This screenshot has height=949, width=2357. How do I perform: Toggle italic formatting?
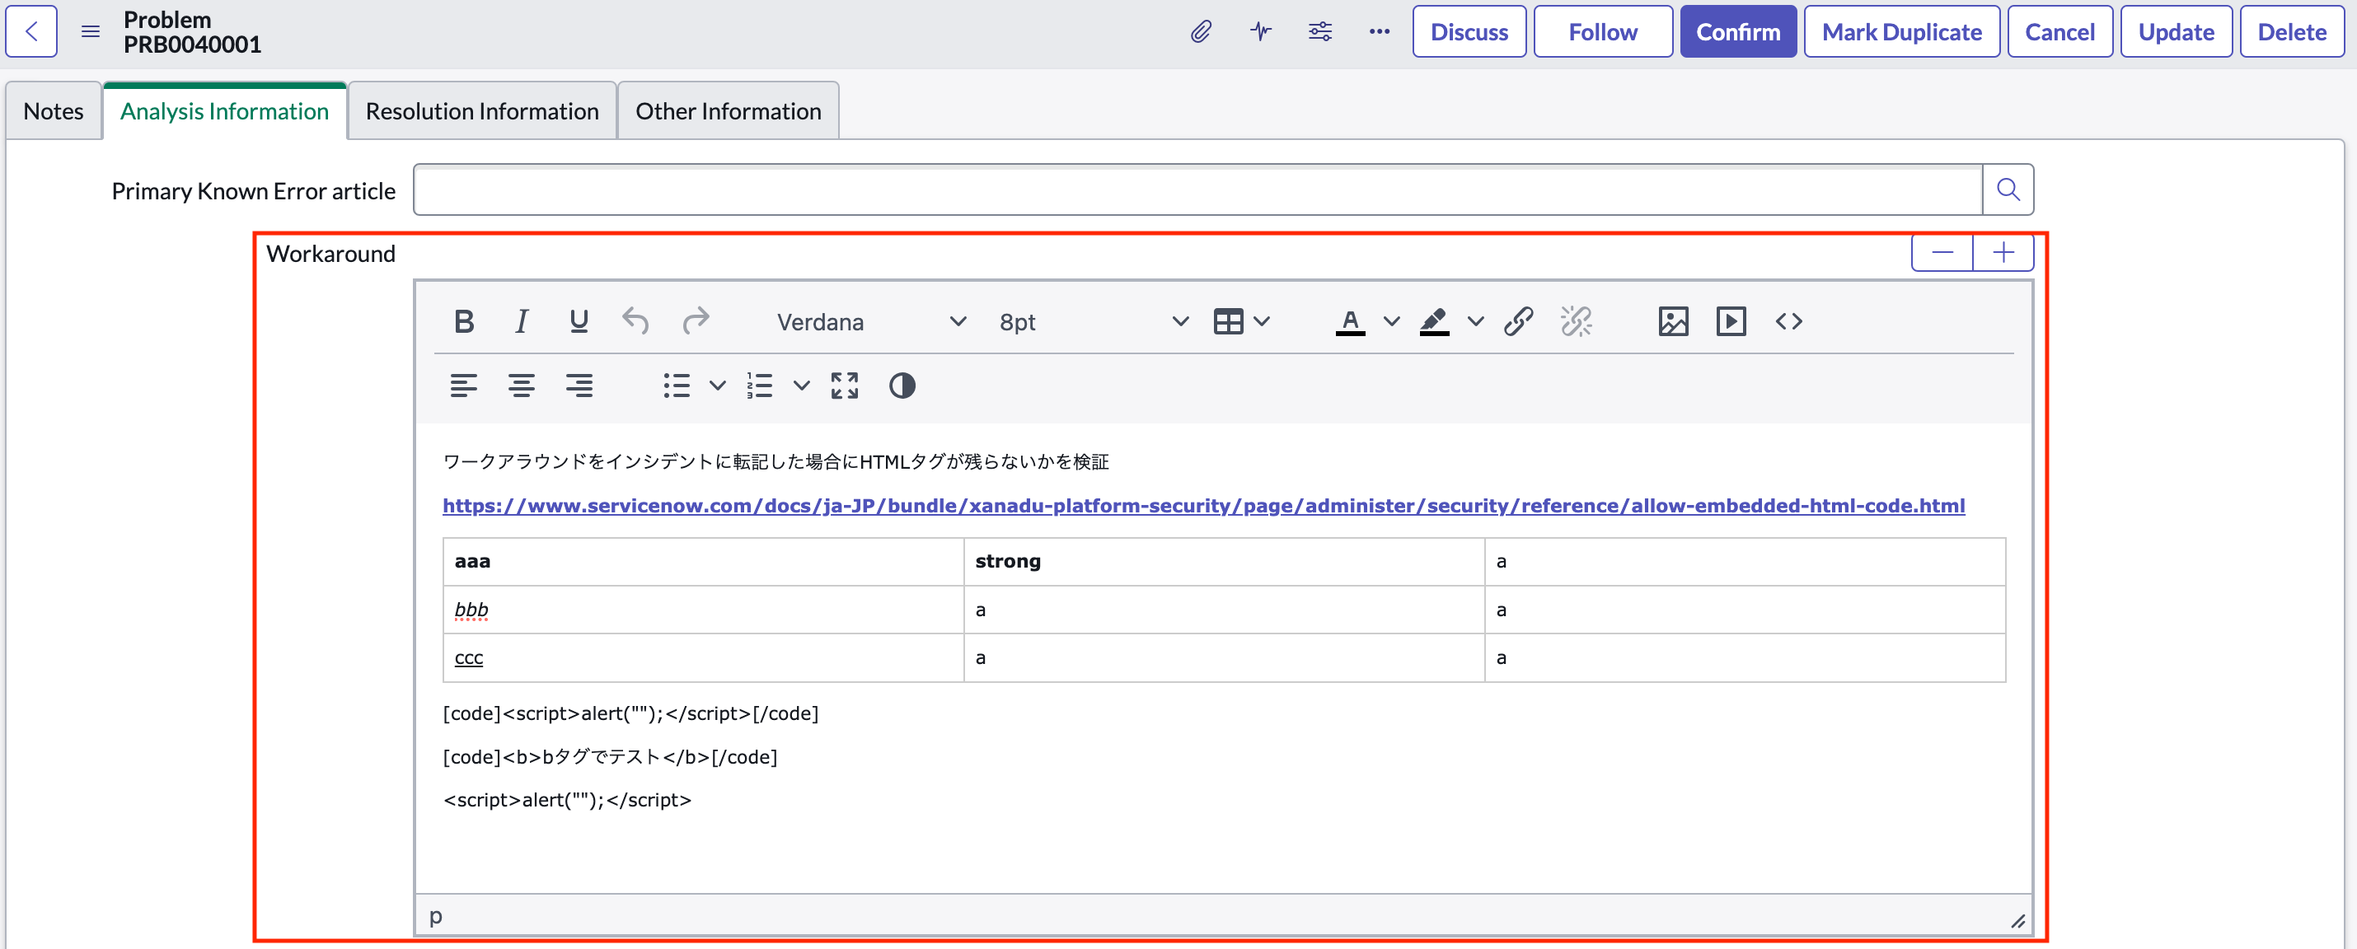coord(522,322)
